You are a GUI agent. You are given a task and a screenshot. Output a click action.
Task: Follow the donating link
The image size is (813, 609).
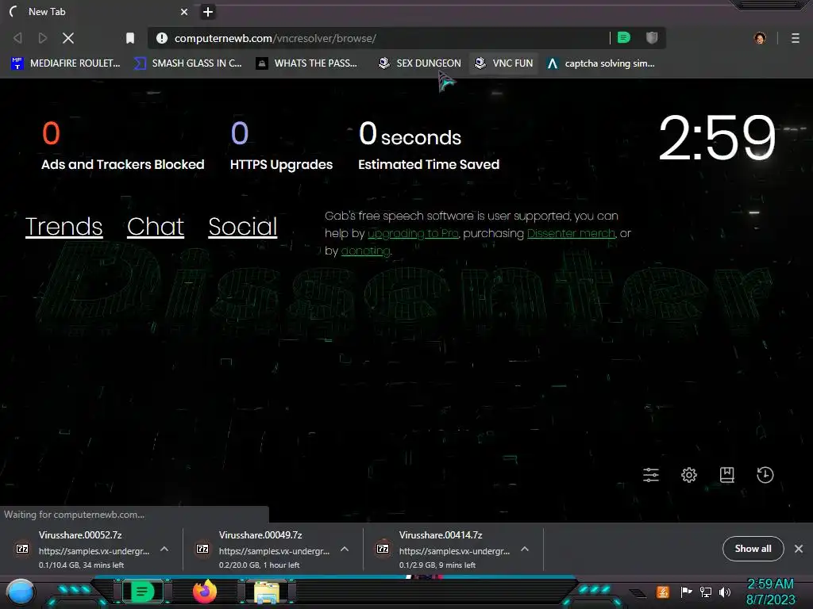[365, 251]
